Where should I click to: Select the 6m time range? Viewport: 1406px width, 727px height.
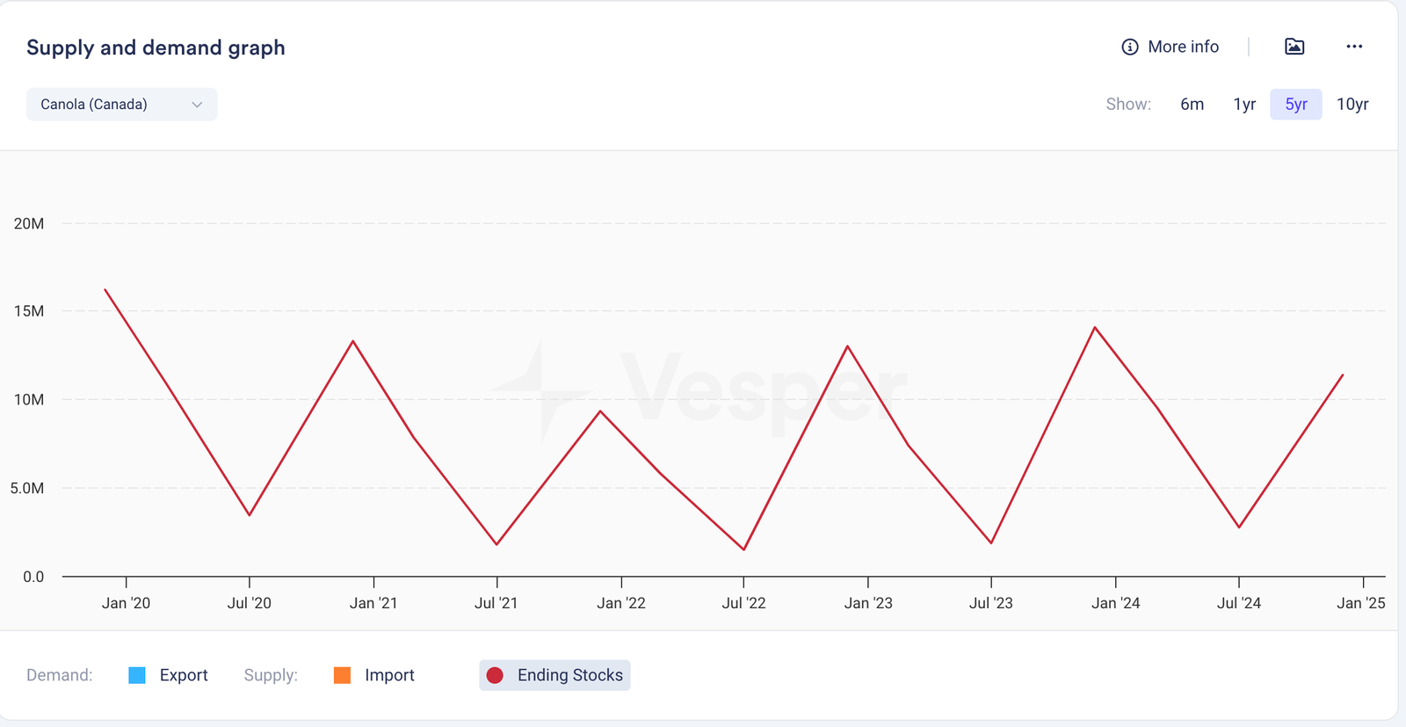[x=1192, y=105]
